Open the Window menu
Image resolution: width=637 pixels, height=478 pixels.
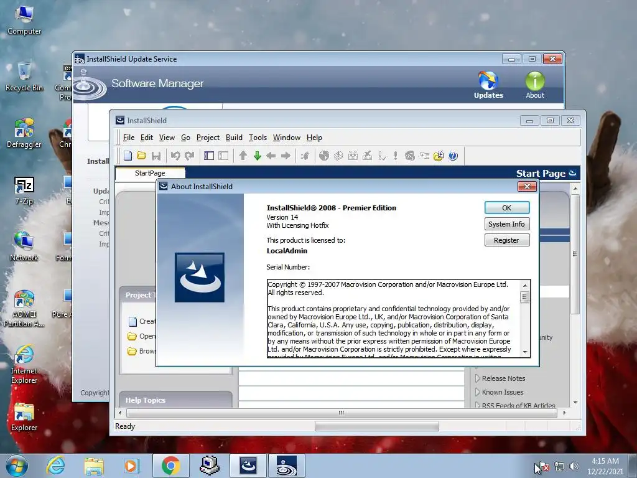287,138
